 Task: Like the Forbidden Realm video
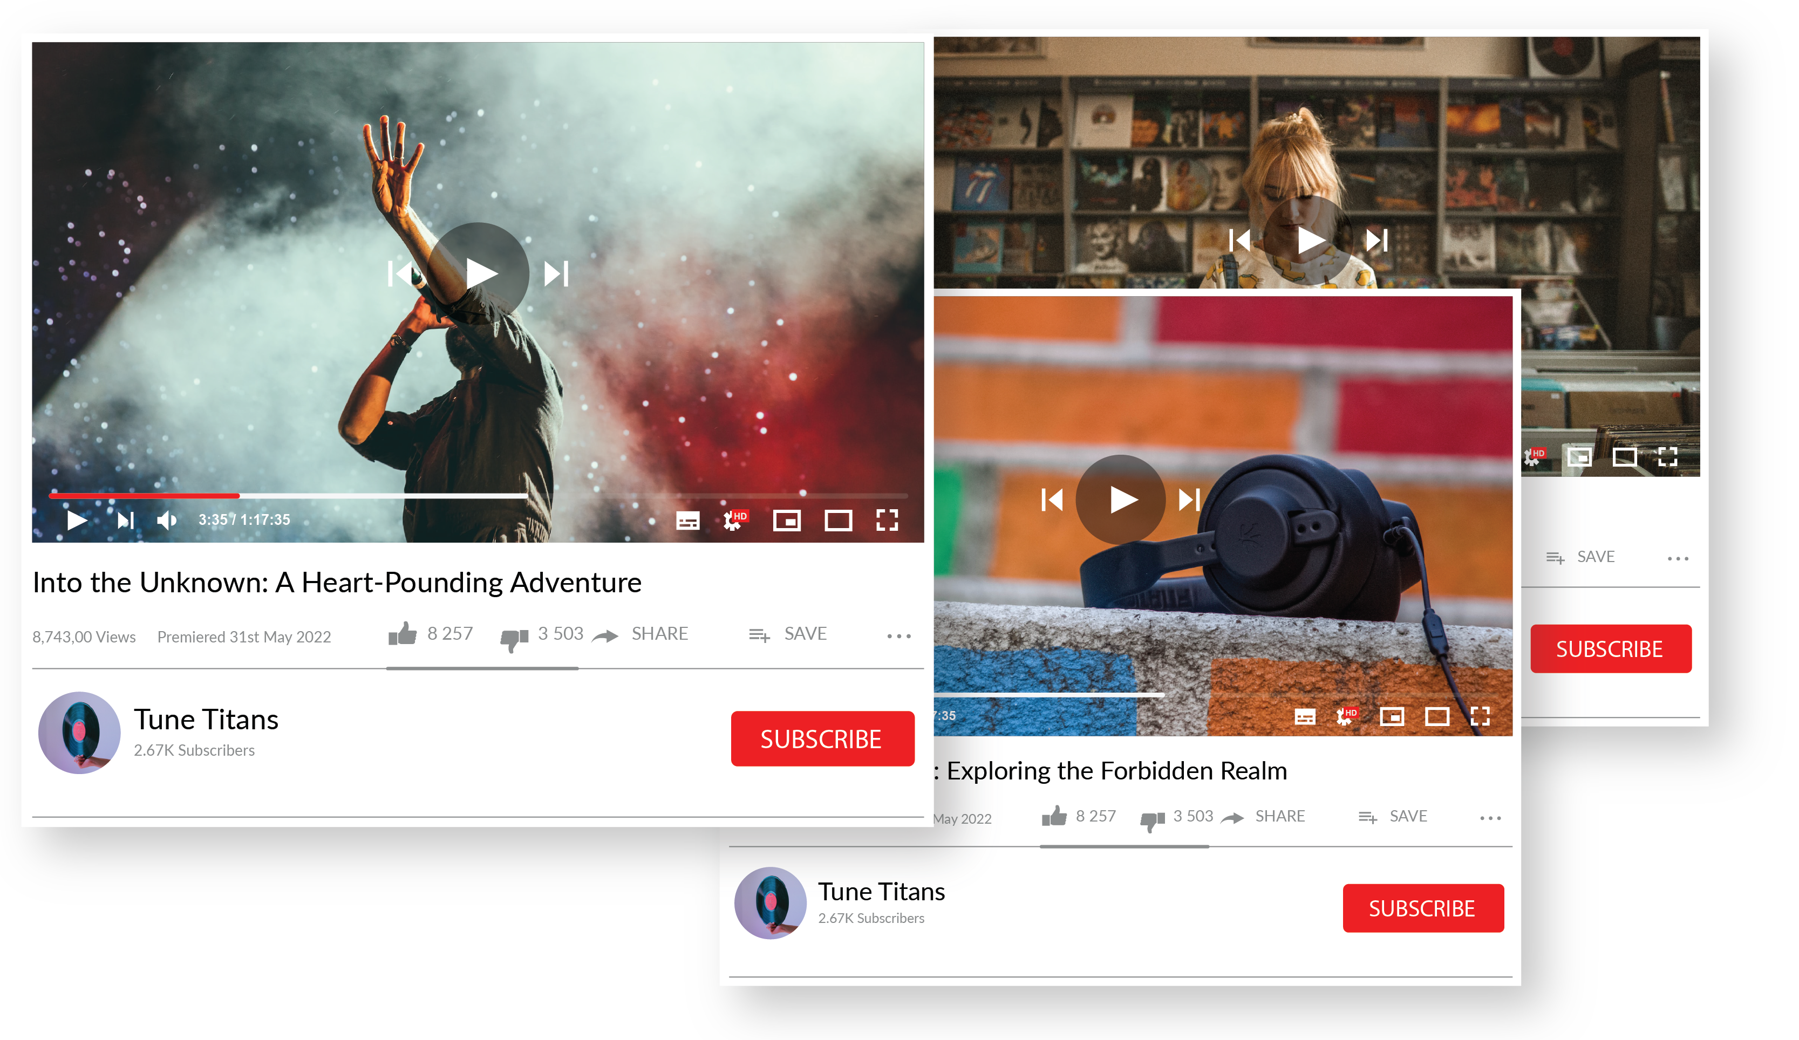tap(1054, 816)
